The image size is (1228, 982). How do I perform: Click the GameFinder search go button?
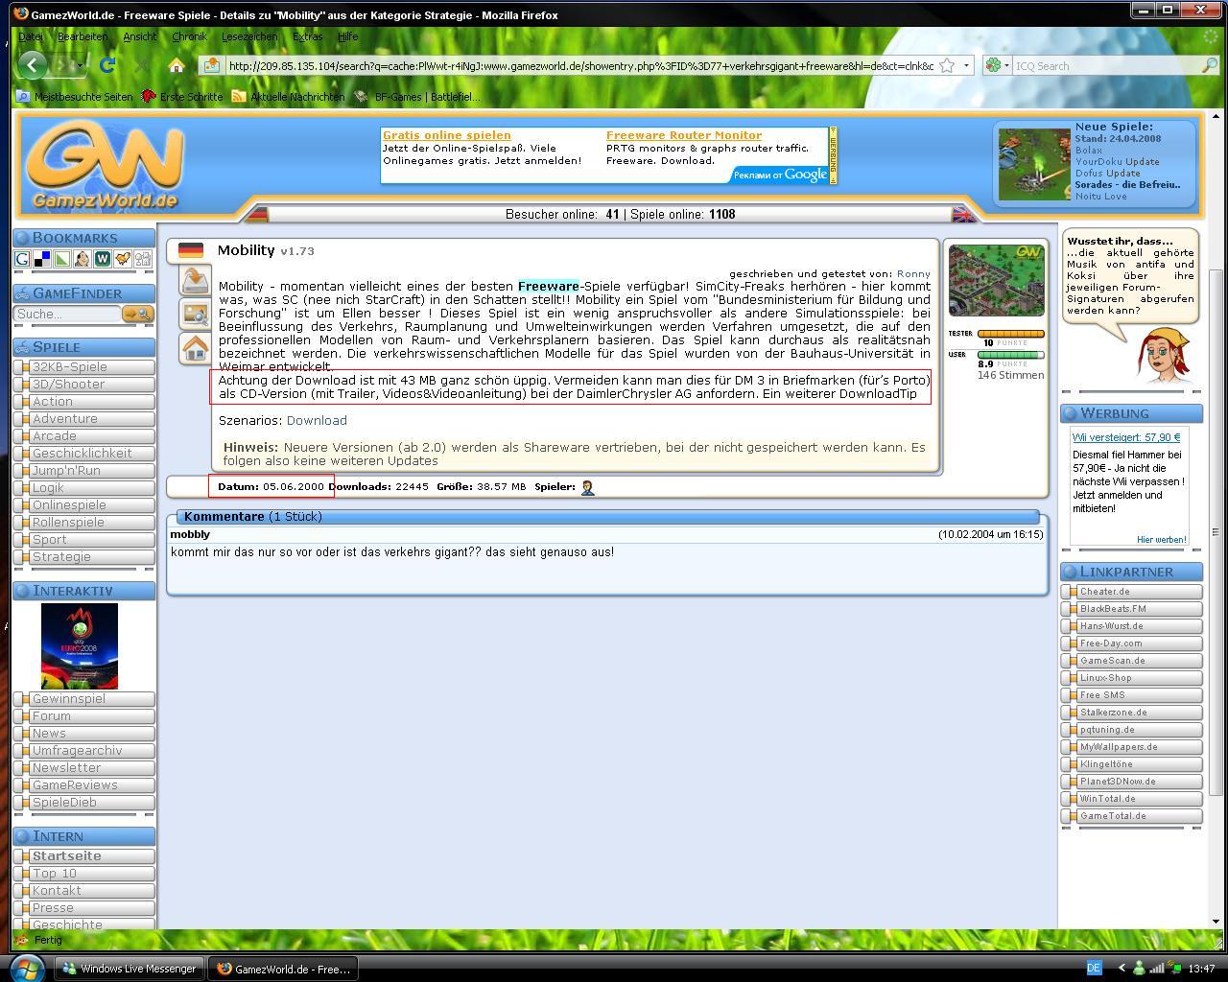138,314
